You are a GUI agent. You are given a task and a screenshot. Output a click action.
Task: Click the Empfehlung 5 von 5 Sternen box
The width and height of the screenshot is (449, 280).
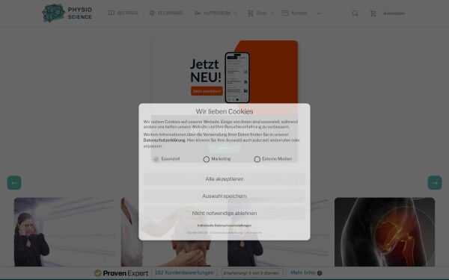pyautogui.click(x=252, y=273)
